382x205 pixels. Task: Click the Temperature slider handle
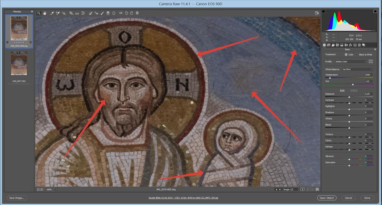(330, 78)
